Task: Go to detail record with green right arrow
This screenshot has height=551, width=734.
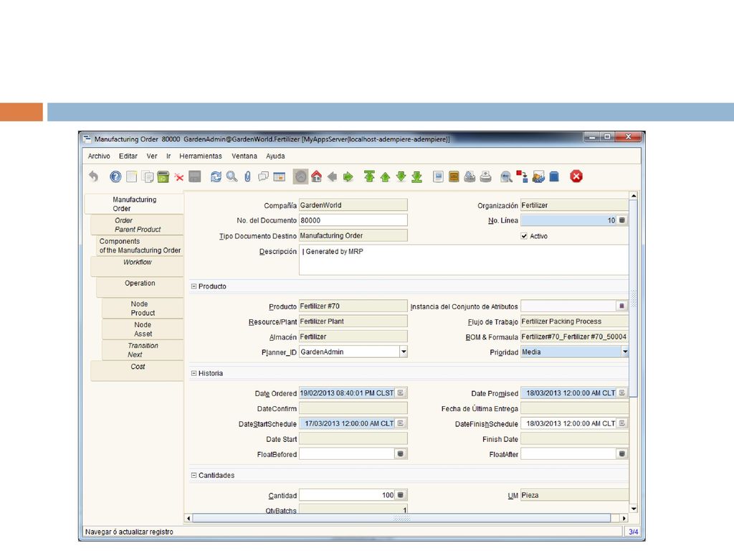Action: click(x=348, y=176)
